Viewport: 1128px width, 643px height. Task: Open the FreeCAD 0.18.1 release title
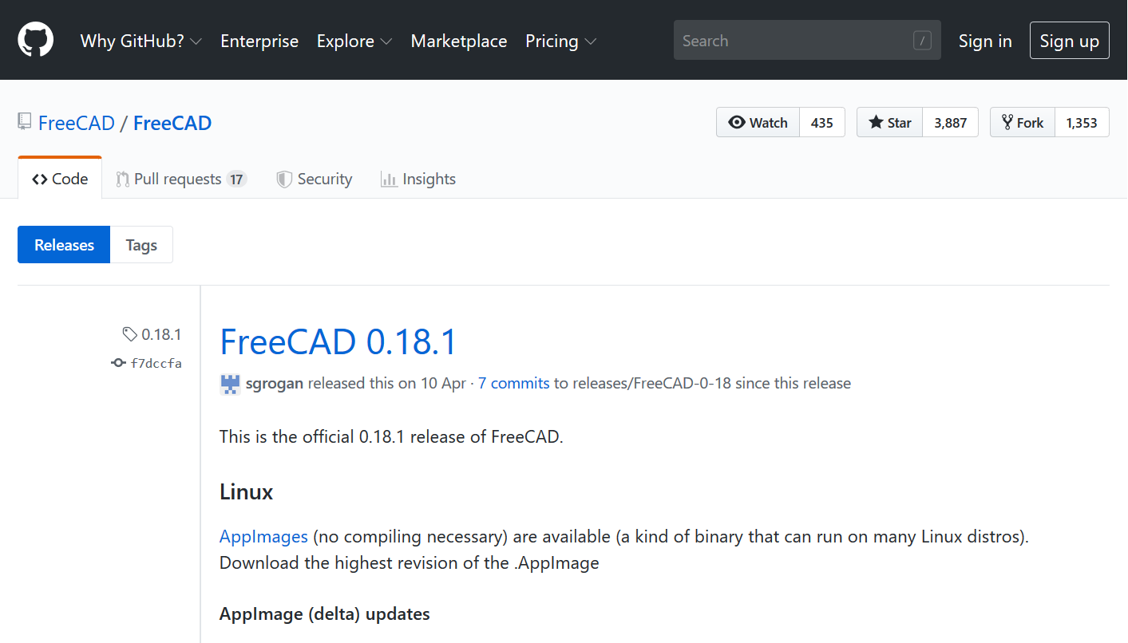click(338, 341)
